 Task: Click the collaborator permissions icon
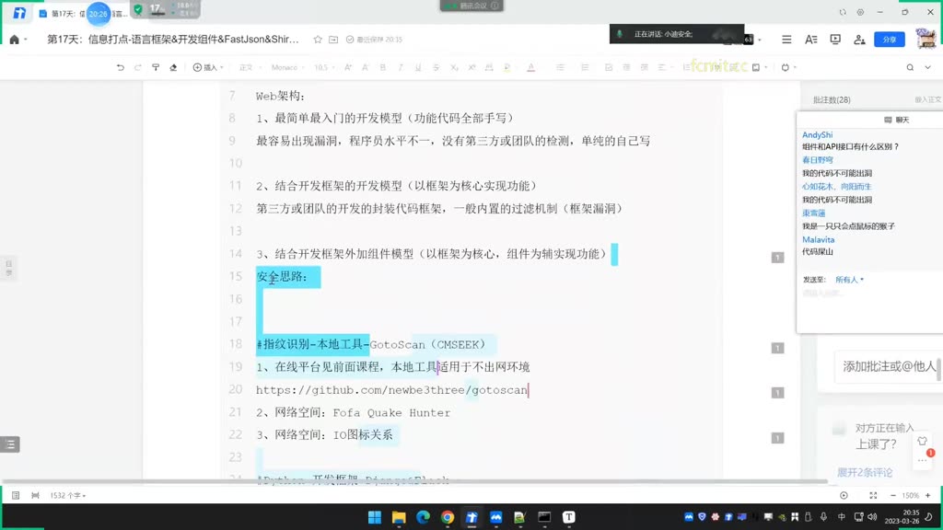point(859,39)
